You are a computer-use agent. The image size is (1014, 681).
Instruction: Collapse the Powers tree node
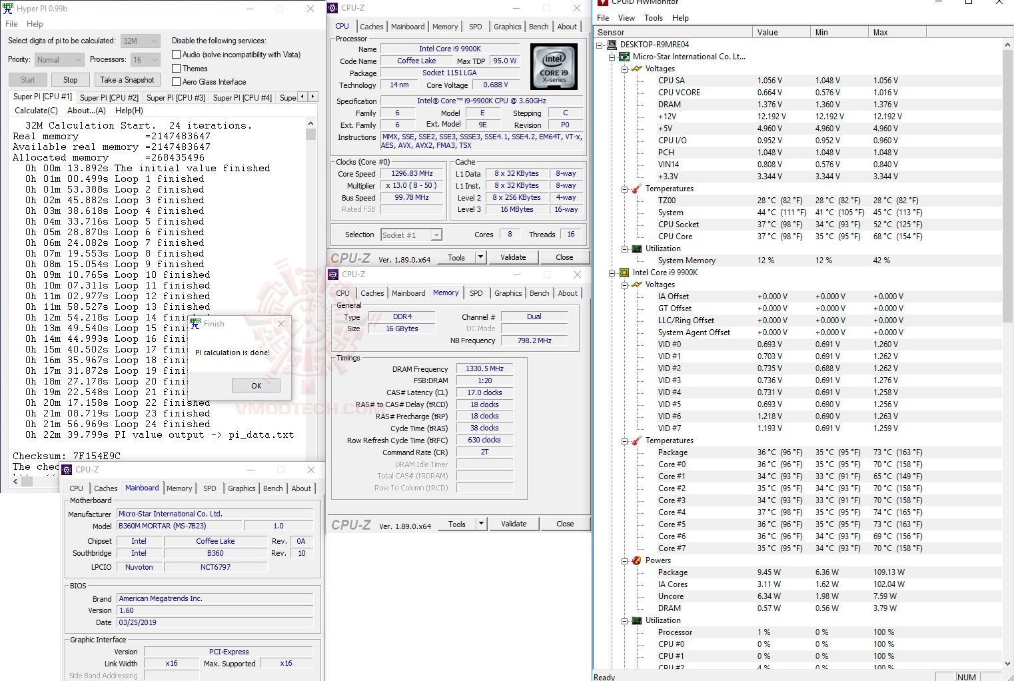point(624,560)
